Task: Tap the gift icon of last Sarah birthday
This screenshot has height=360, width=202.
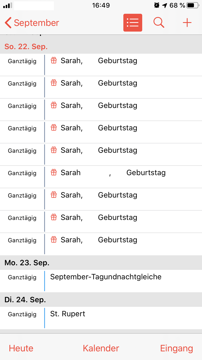Action: click(x=54, y=240)
